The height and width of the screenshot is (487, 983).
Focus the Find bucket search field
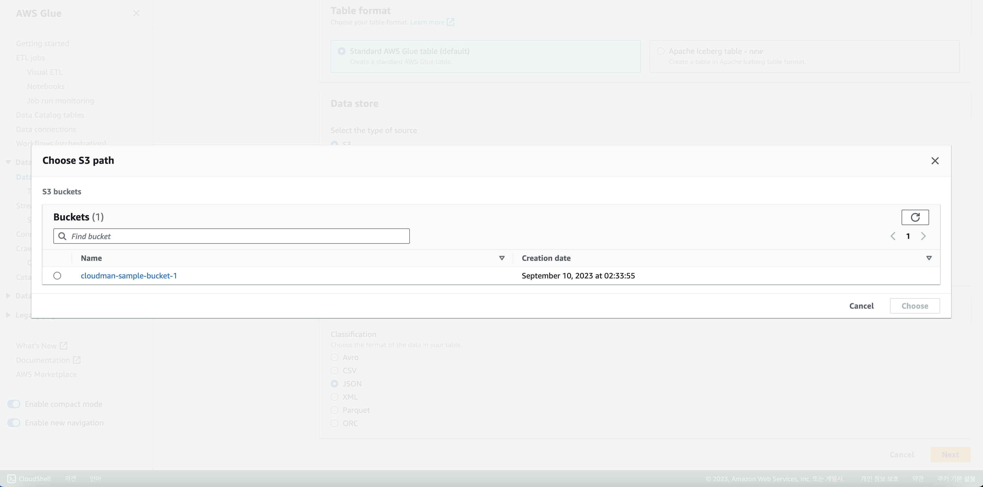[237, 236]
